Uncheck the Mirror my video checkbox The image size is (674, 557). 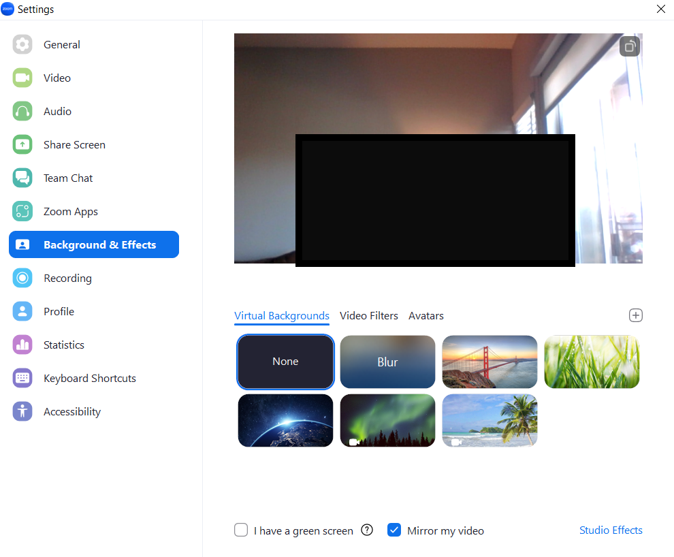click(394, 530)
